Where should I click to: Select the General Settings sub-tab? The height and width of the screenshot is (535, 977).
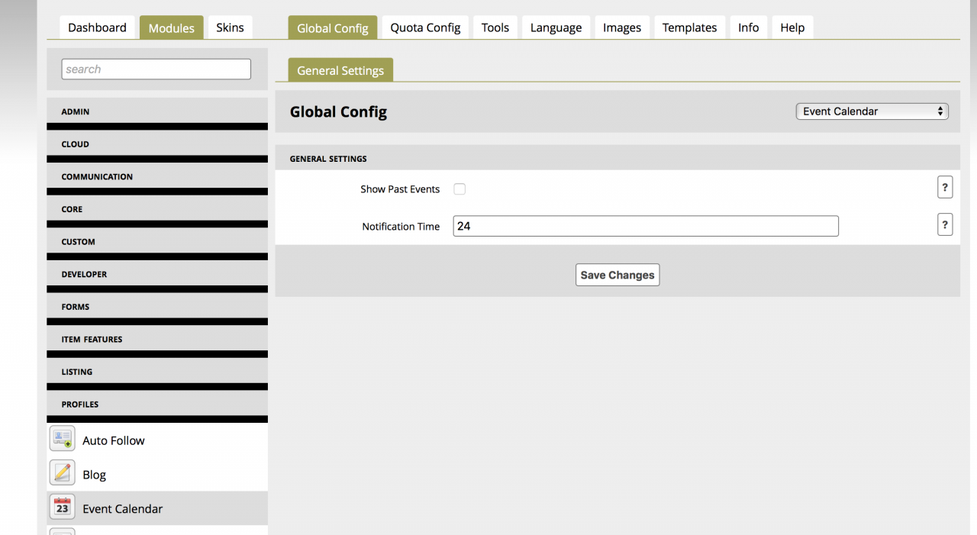click(340, 70)
